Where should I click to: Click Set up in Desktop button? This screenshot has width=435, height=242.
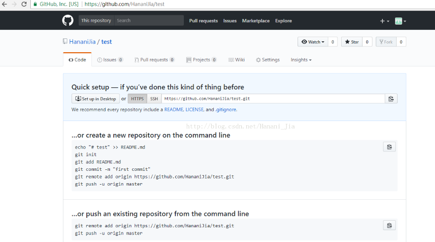[96, 99]
